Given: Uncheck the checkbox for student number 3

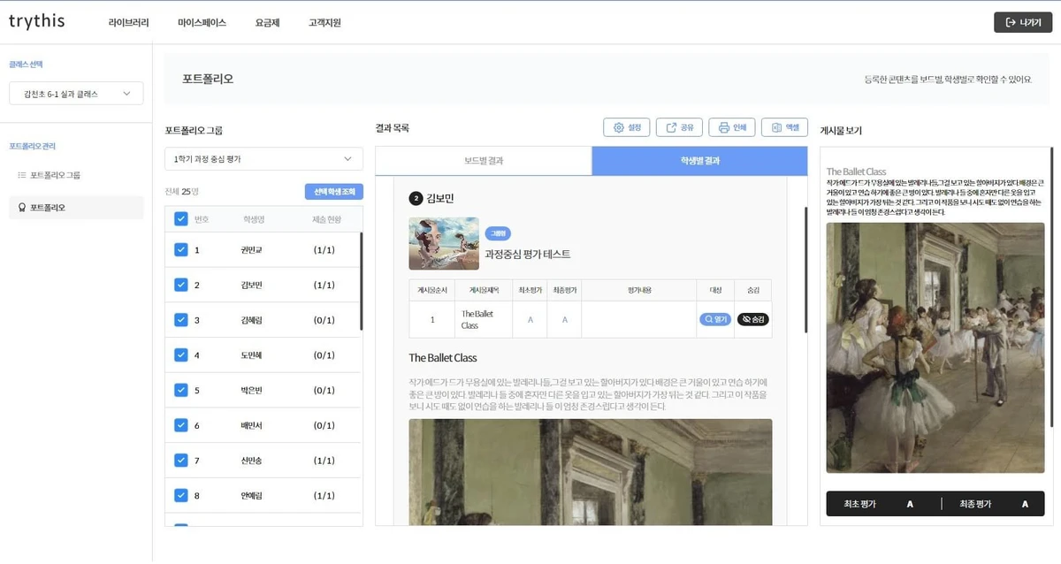Looking at the screenshot, I should point(181,320).
